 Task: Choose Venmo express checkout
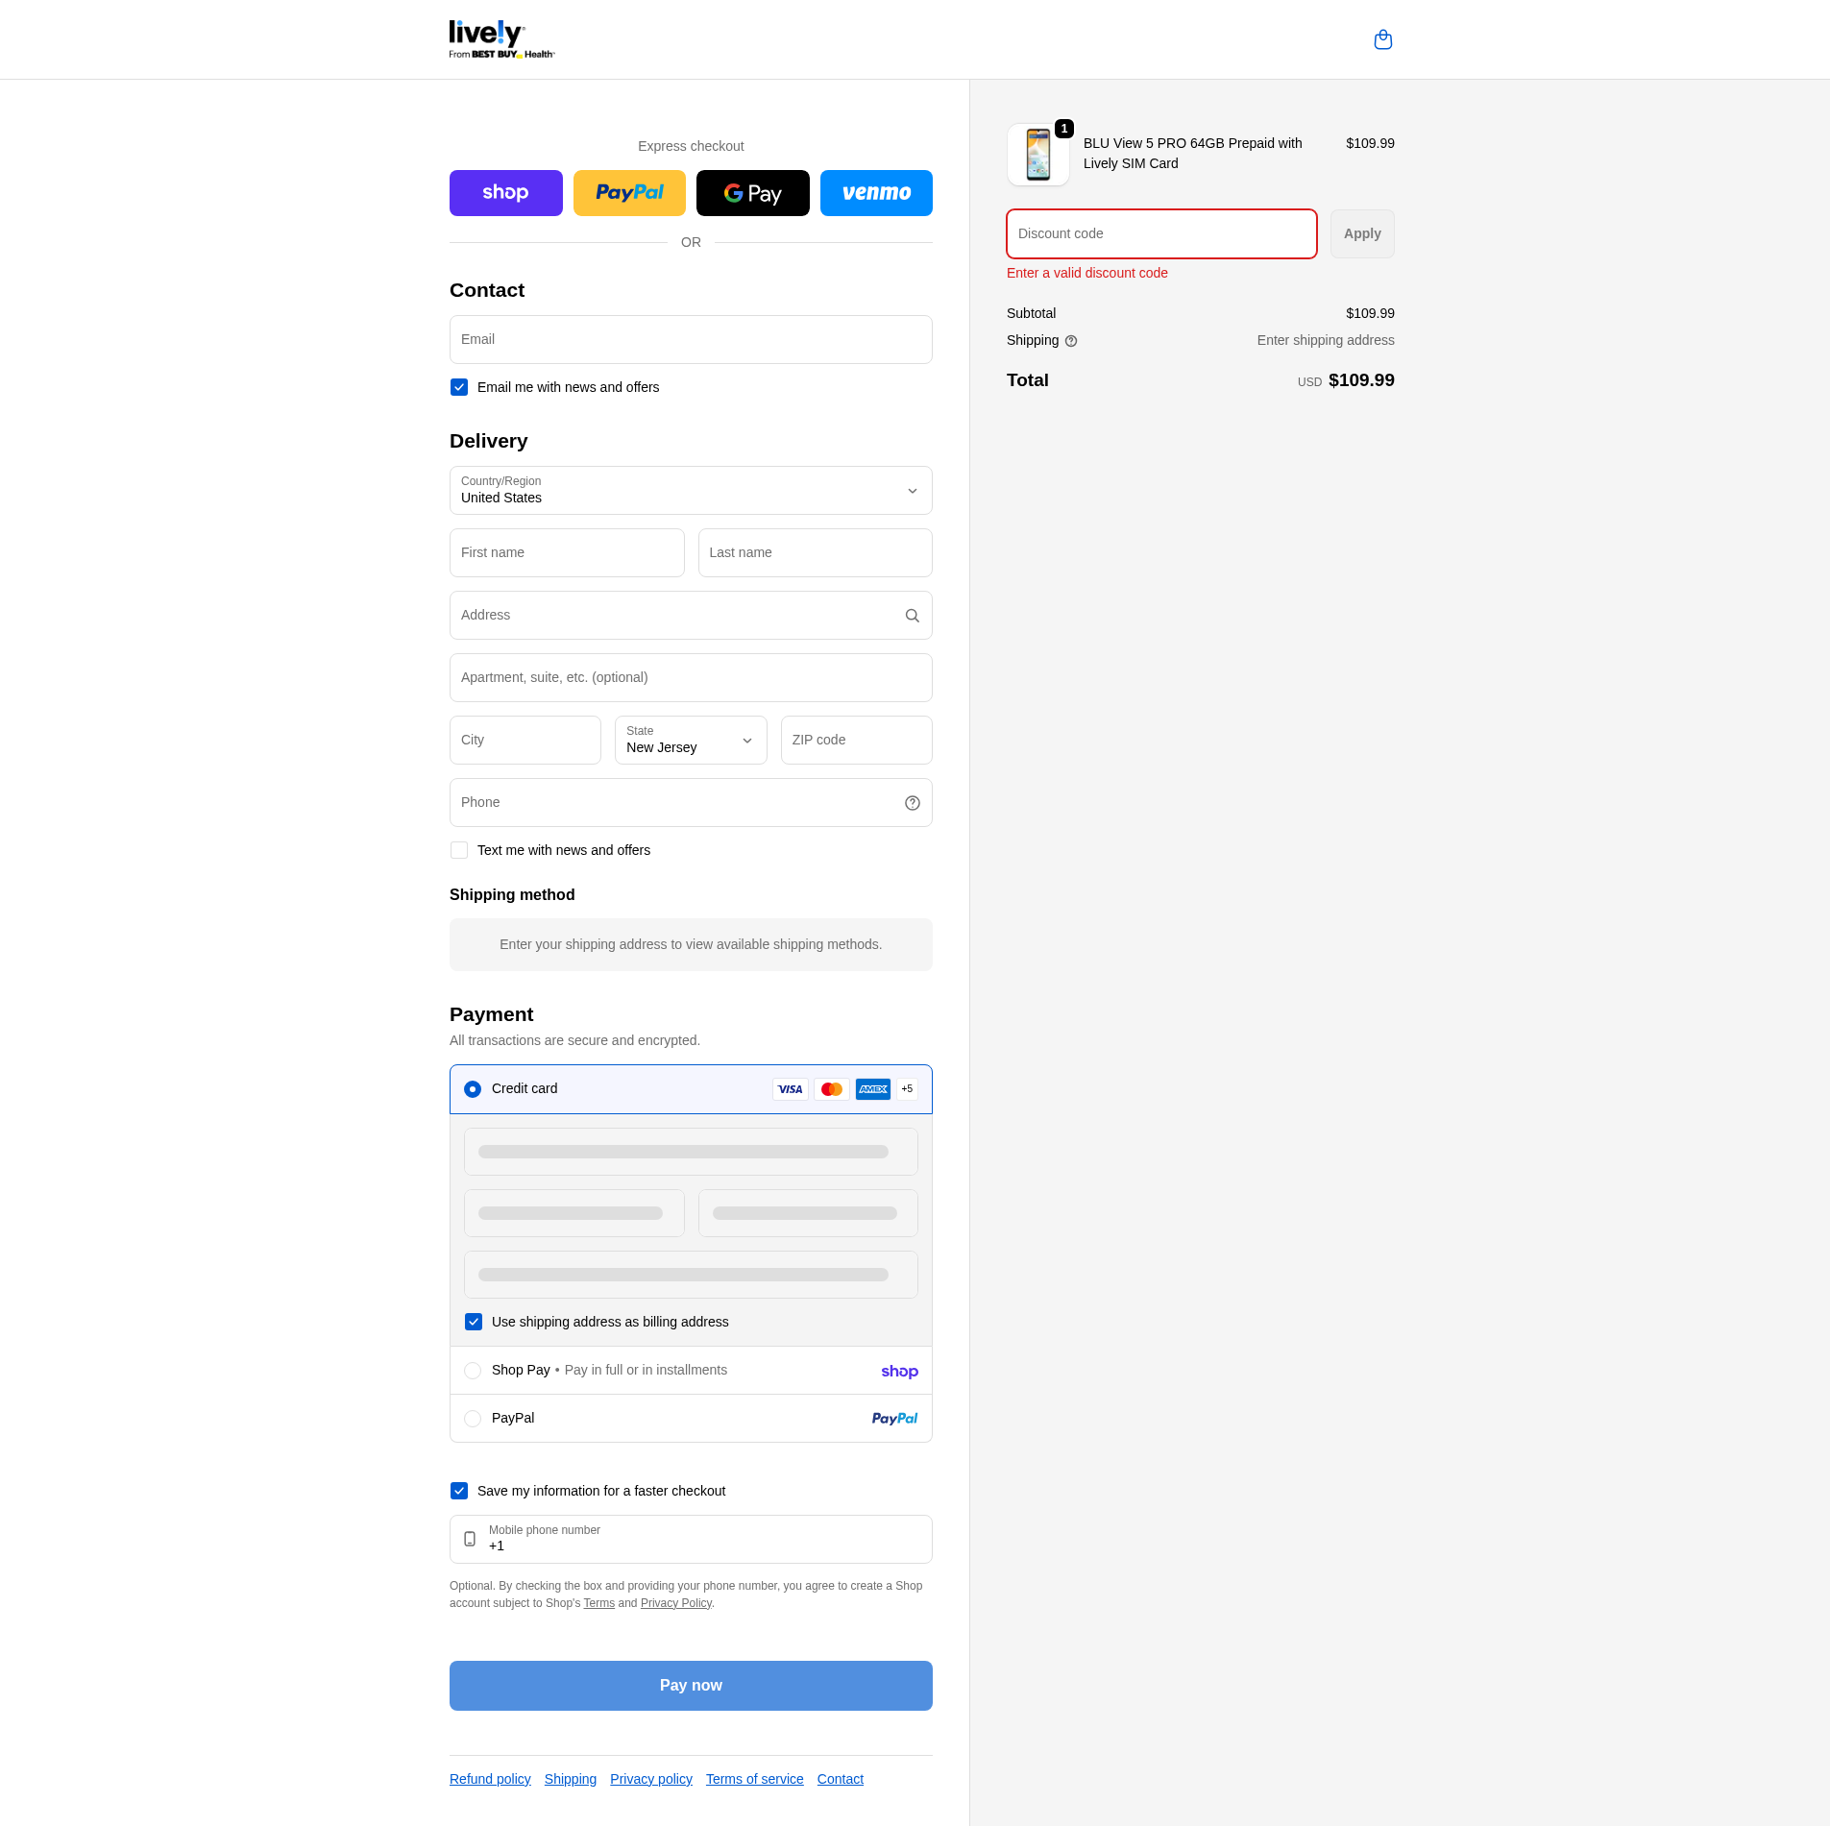pos(875,193)
